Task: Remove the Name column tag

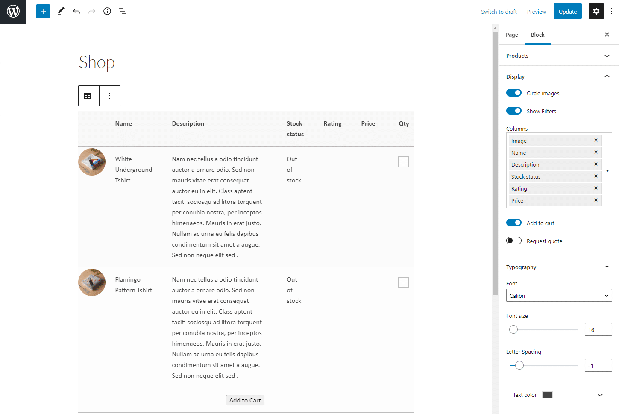Action: coord(596,152)
